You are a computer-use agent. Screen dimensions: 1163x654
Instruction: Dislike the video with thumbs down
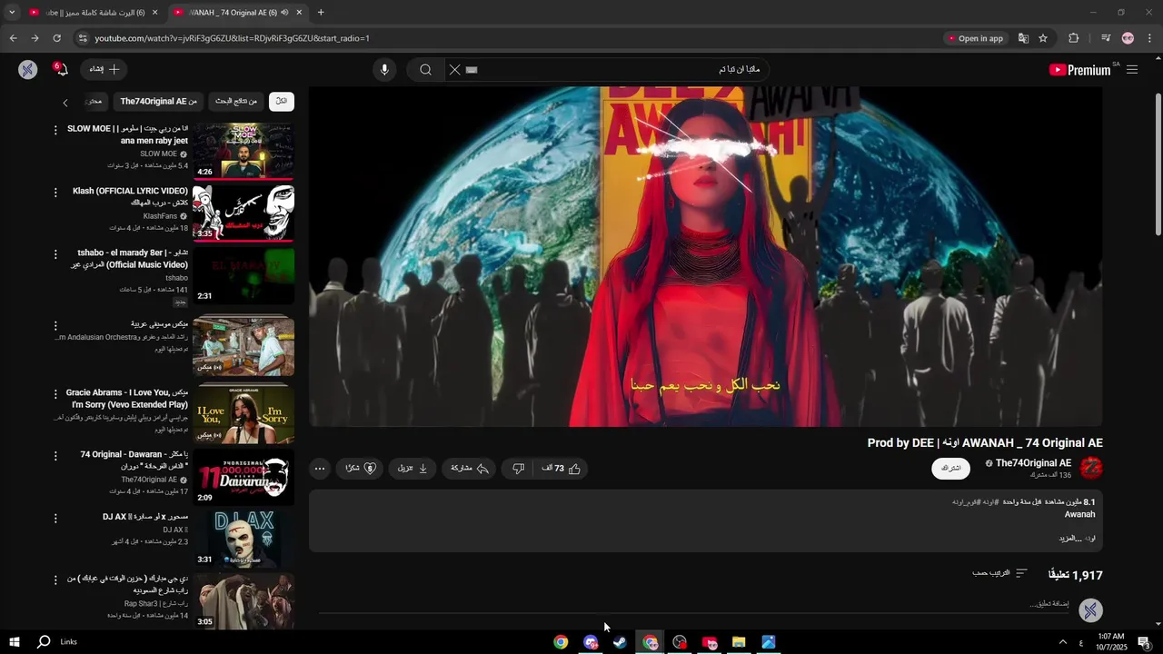(x=519, y=469)
